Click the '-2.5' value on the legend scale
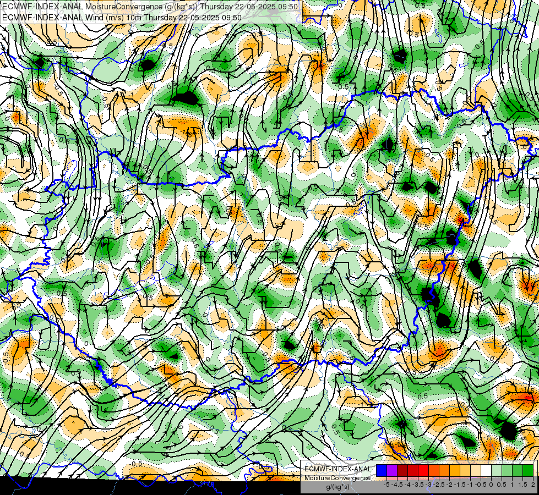 point(439,485)
